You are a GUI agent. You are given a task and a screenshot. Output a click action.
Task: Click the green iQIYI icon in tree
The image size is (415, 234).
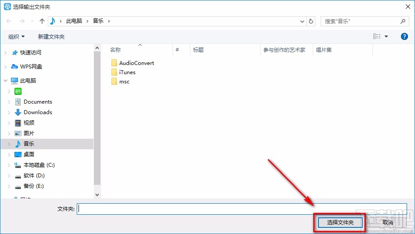[18, 91]
